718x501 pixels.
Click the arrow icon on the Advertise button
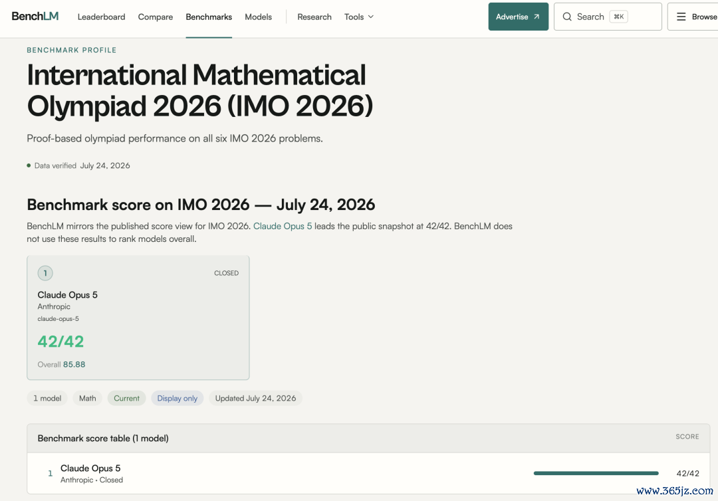pos(537,17)
